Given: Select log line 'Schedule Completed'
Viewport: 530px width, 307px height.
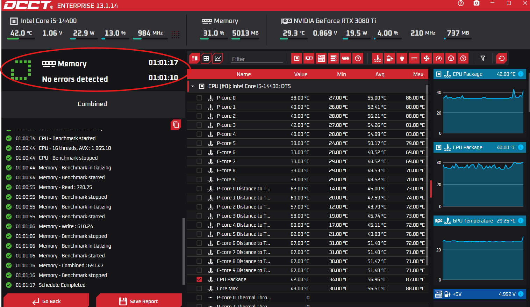Looking at the screenshot, I should tap(62, 285).
